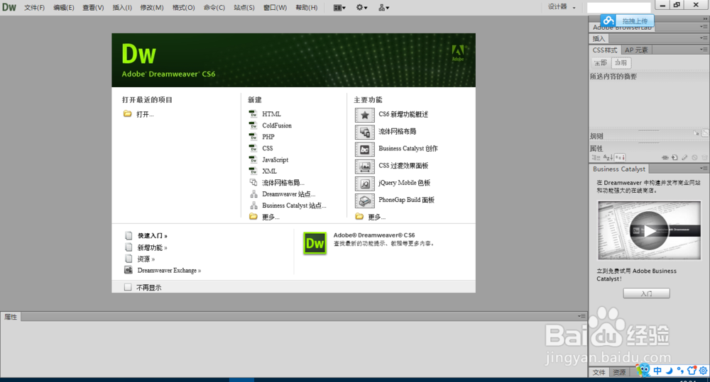
Task: Open the Business Catalyst panel options menu
Action: (704, 168)
